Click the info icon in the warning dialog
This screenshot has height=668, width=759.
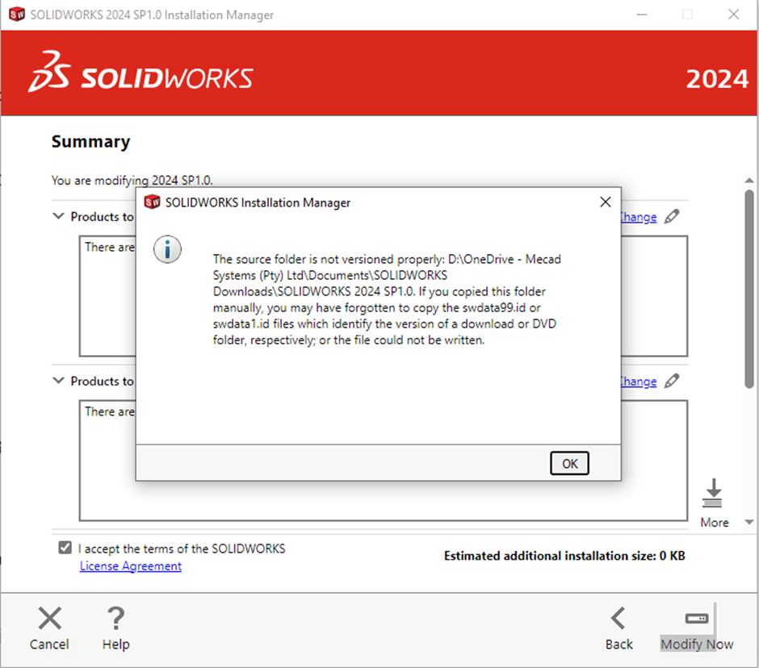(x=167, y=249)
